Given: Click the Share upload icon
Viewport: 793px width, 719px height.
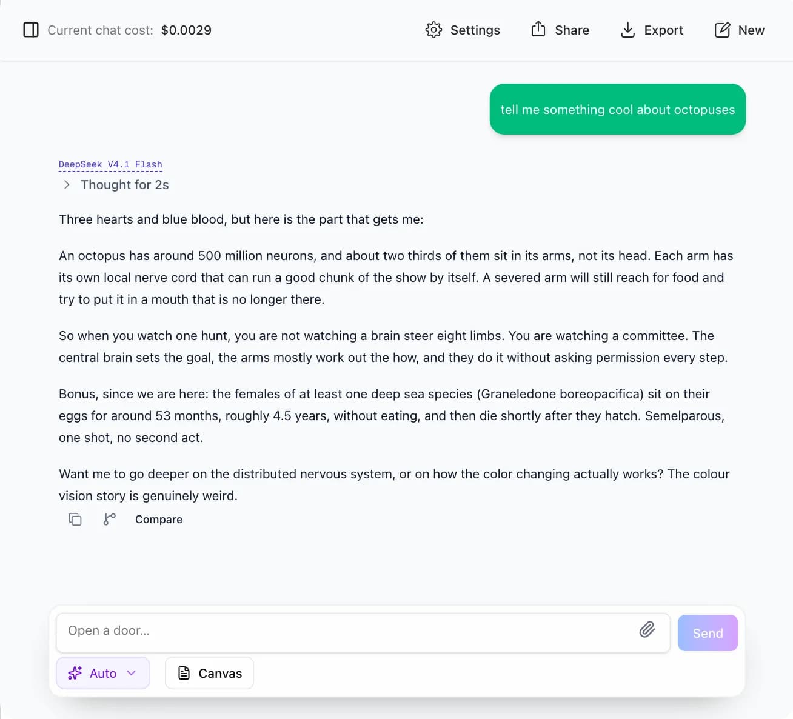Looking at the screenshot, I should tap(538, 29).
